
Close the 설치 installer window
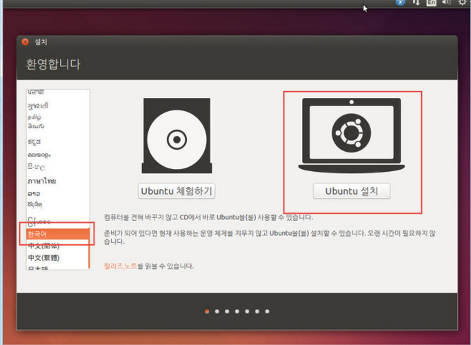(26, 42)
